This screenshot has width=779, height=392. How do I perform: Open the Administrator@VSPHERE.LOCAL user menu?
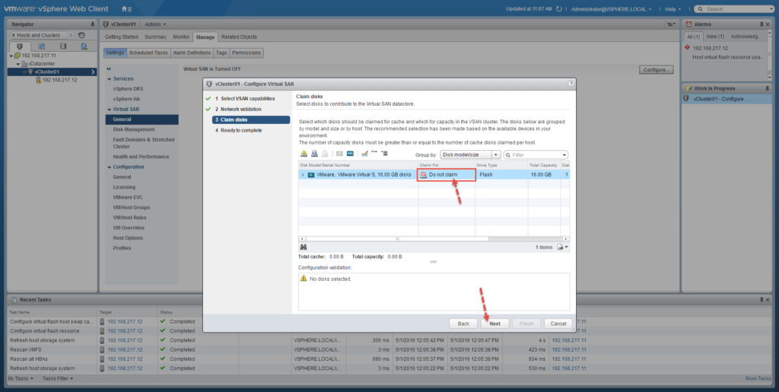tap(611, 9)
